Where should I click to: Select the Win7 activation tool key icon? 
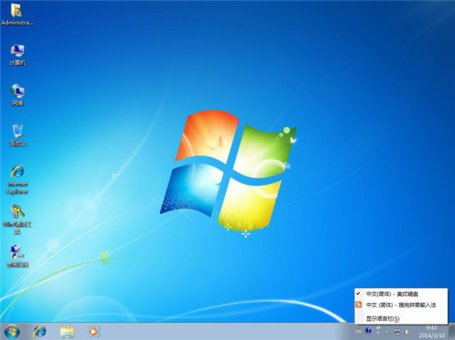click(x=17, y=213)
